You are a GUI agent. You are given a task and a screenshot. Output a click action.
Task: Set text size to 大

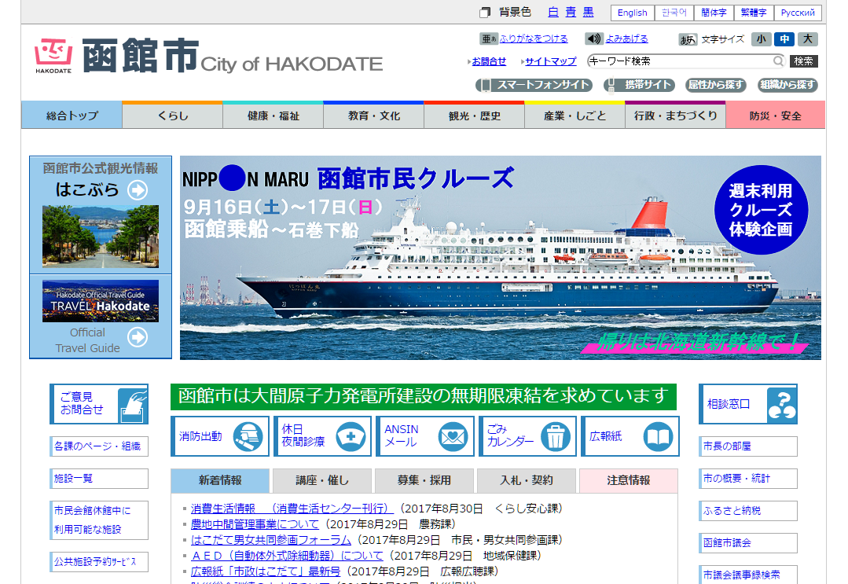(807, 39)
